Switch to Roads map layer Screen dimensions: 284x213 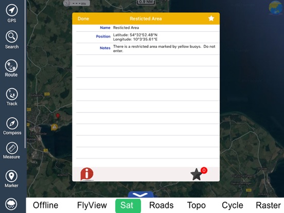pos(161,205)
